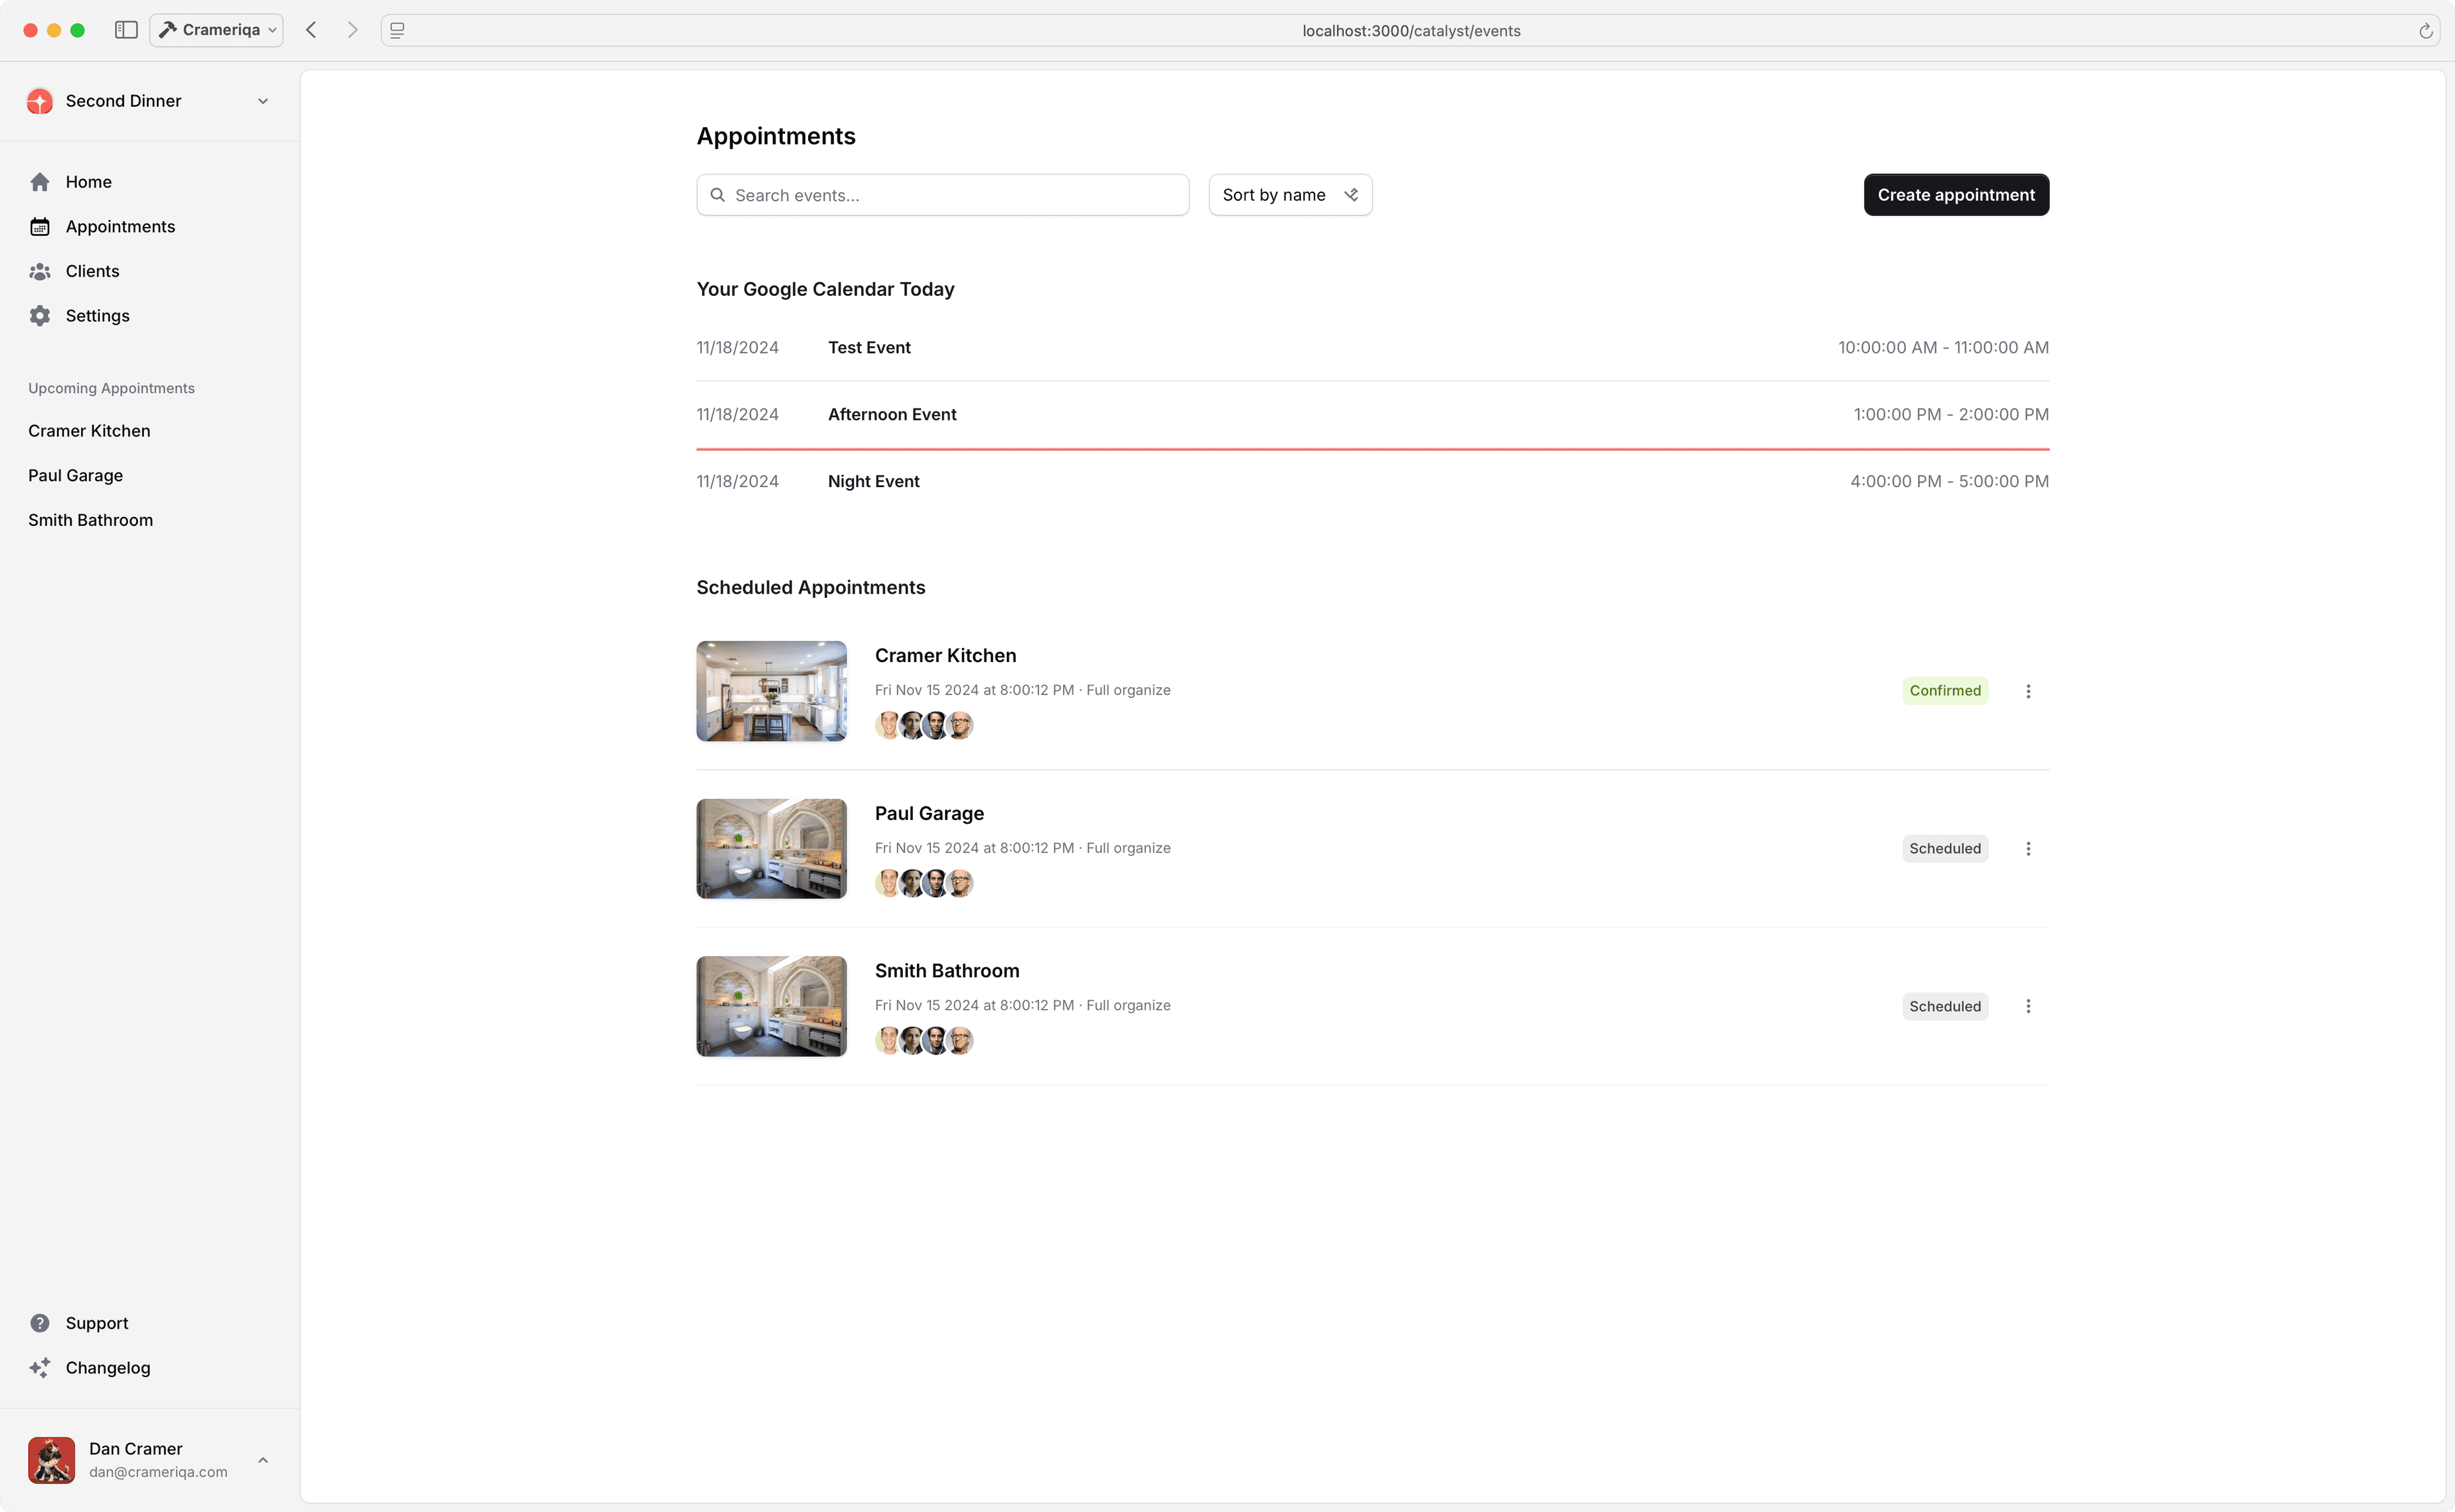Click the Clients people icon
Screen dimensions: 2455x1512
point(40,271)
